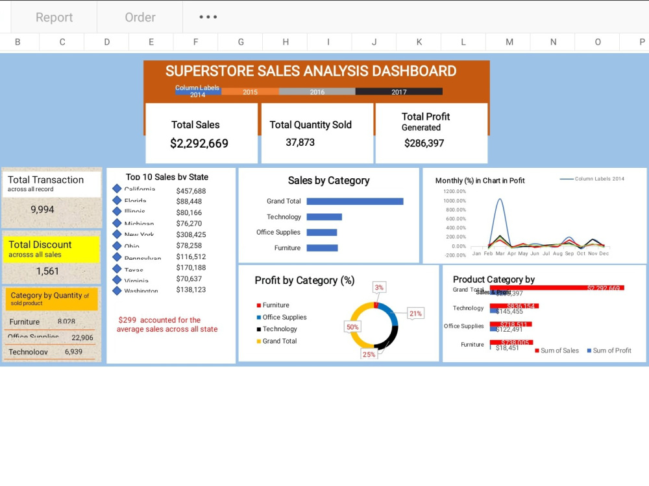
Task: Click the red Furniture legend square in donut chart
Action: coord(258,305)
